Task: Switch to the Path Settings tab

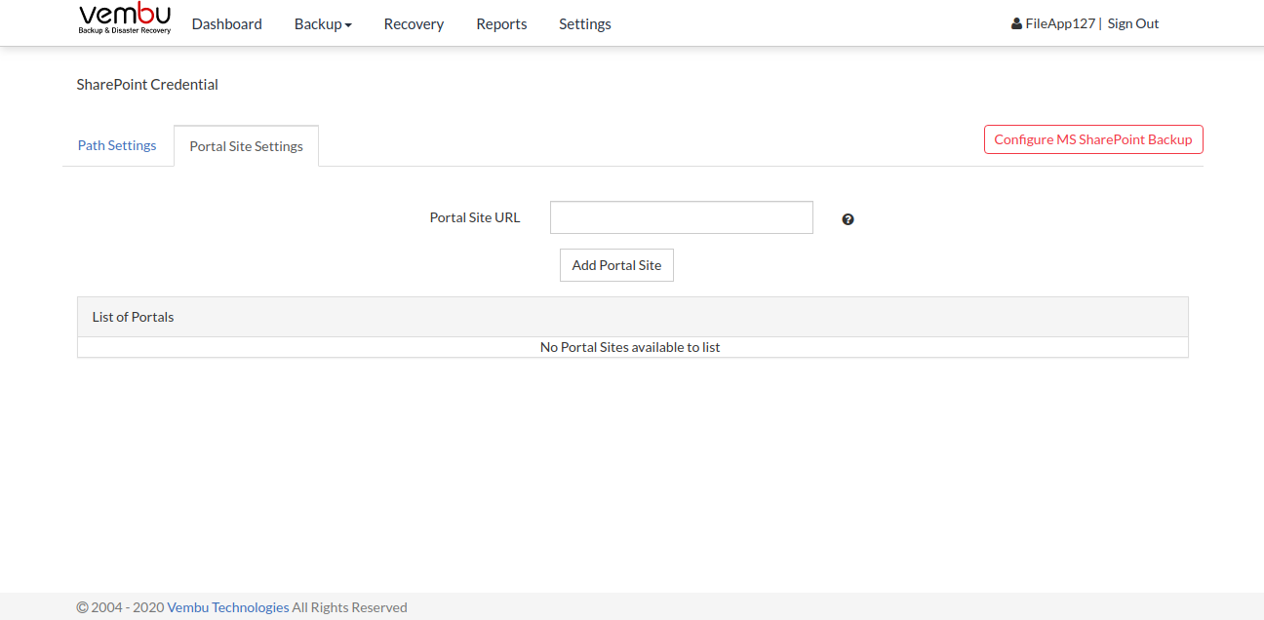Action: pyautogui.click(x=117, y=145)
